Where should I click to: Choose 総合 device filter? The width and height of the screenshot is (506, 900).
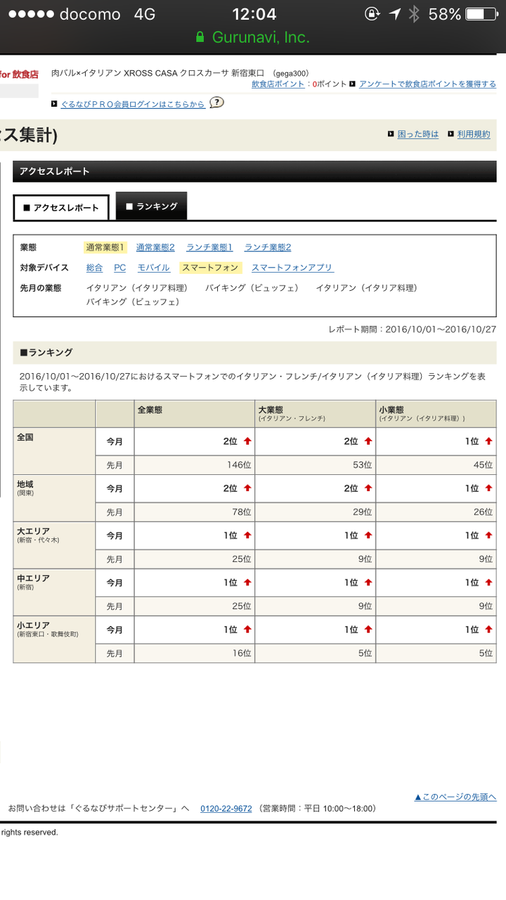click(x=94, y=268)
